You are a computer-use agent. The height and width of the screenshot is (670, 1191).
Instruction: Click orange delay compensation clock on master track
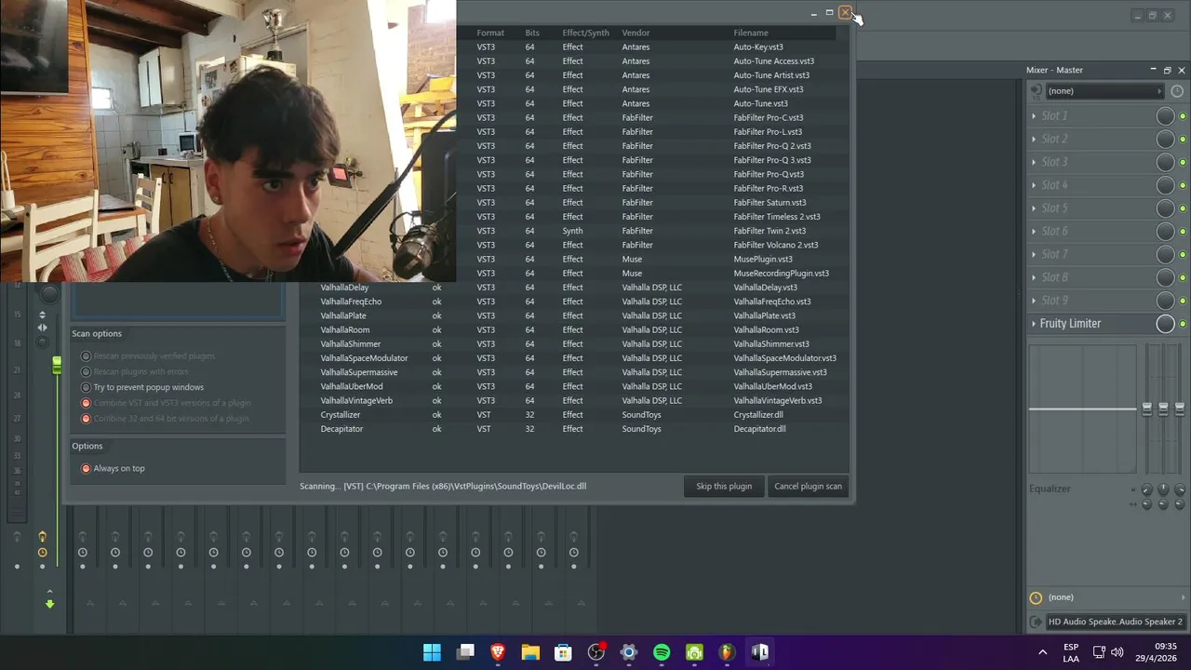42,552
